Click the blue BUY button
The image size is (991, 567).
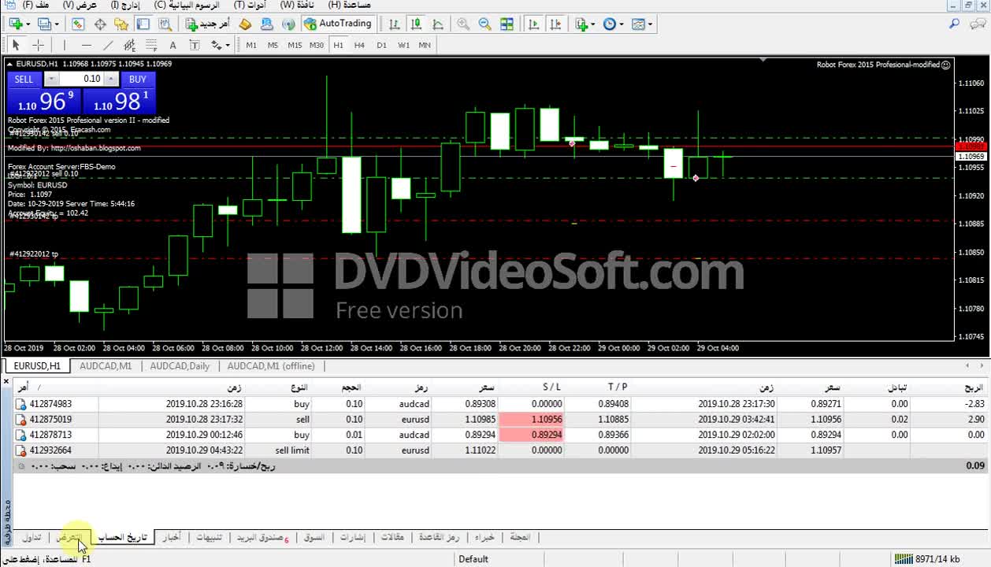(138, 79)
